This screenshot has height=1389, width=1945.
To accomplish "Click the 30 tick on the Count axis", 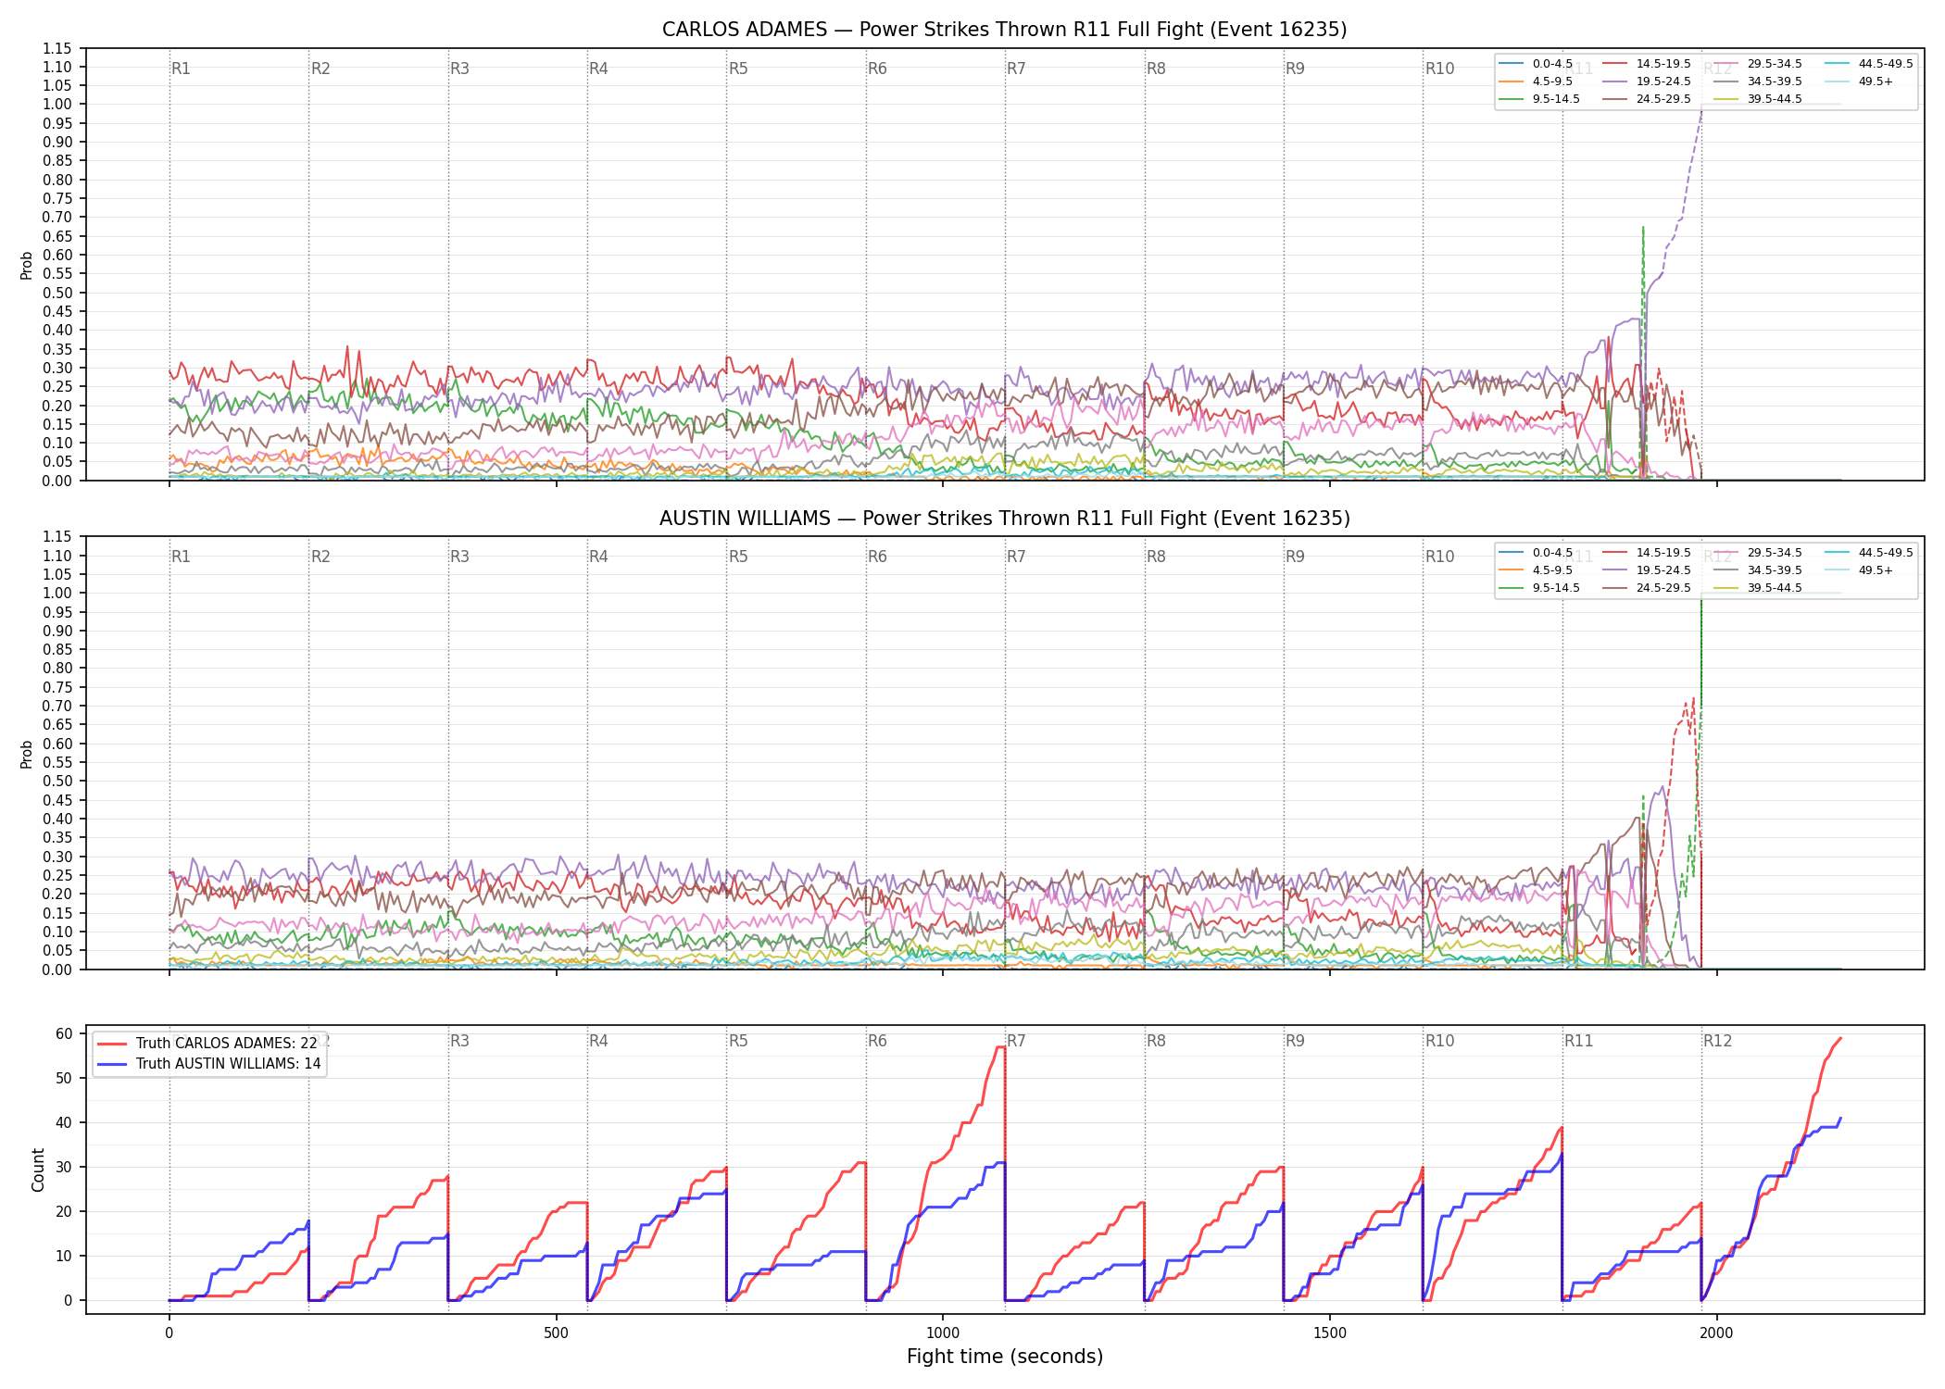I will [x=65, y=1167].
